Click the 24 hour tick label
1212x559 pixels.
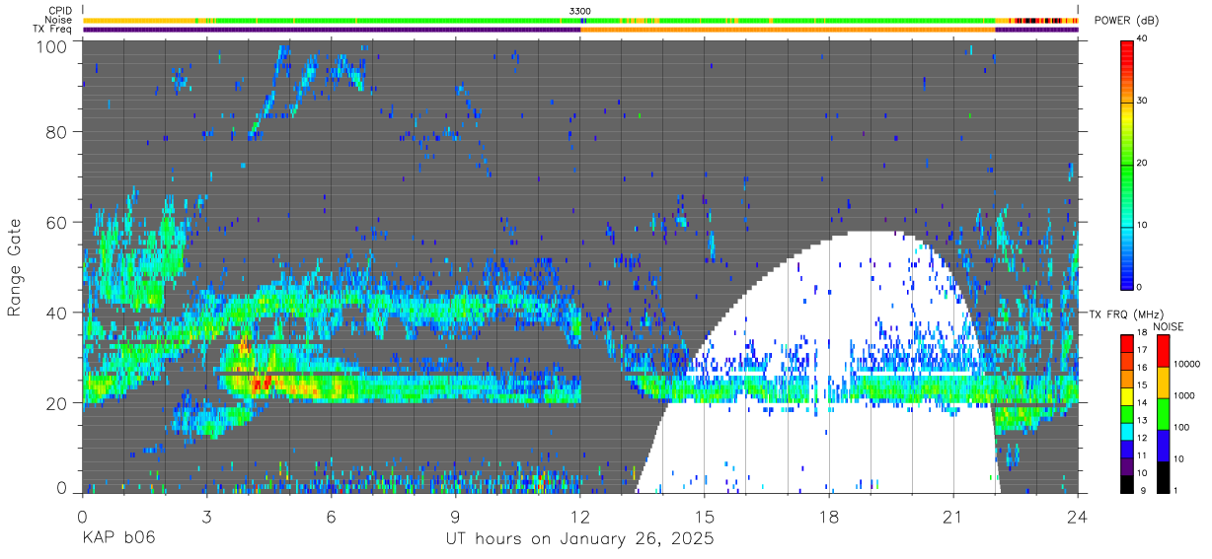coord(1078,516)
